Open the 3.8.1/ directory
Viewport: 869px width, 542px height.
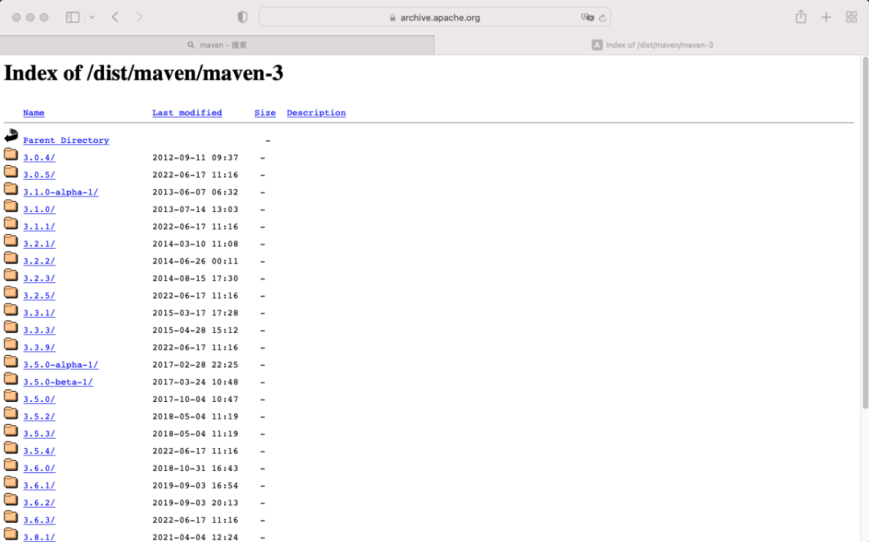(x=39, y=537)
